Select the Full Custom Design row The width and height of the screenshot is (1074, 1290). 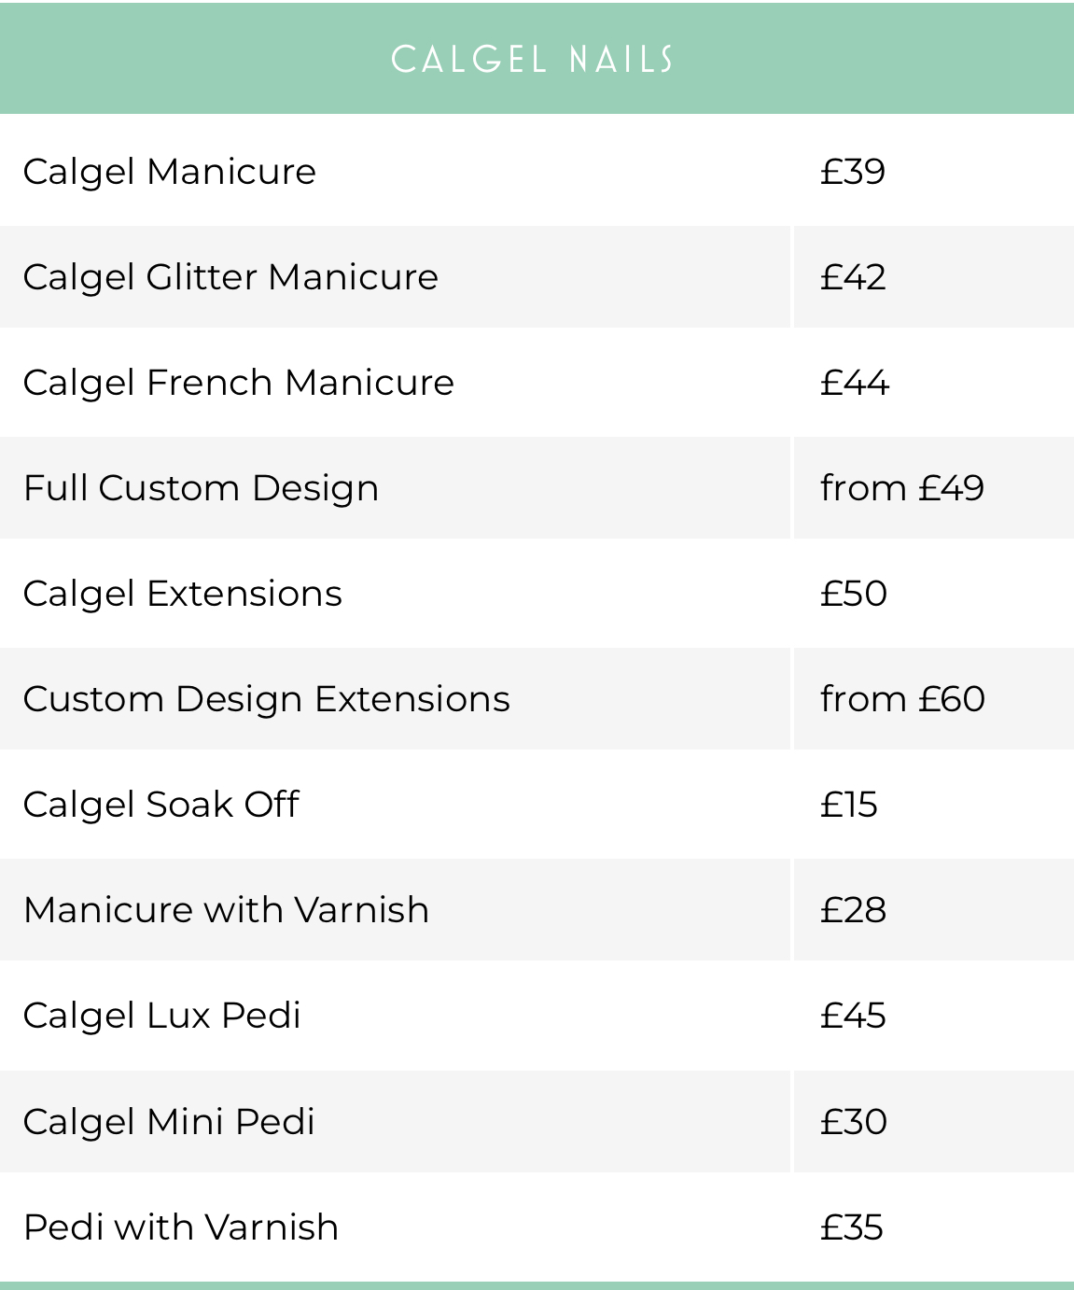[537, 487]
